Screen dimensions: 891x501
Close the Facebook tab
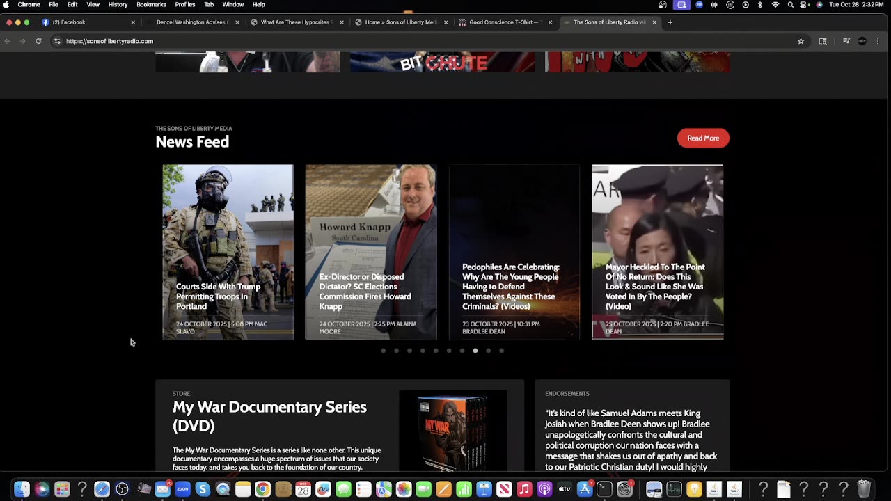pos(133,22)
